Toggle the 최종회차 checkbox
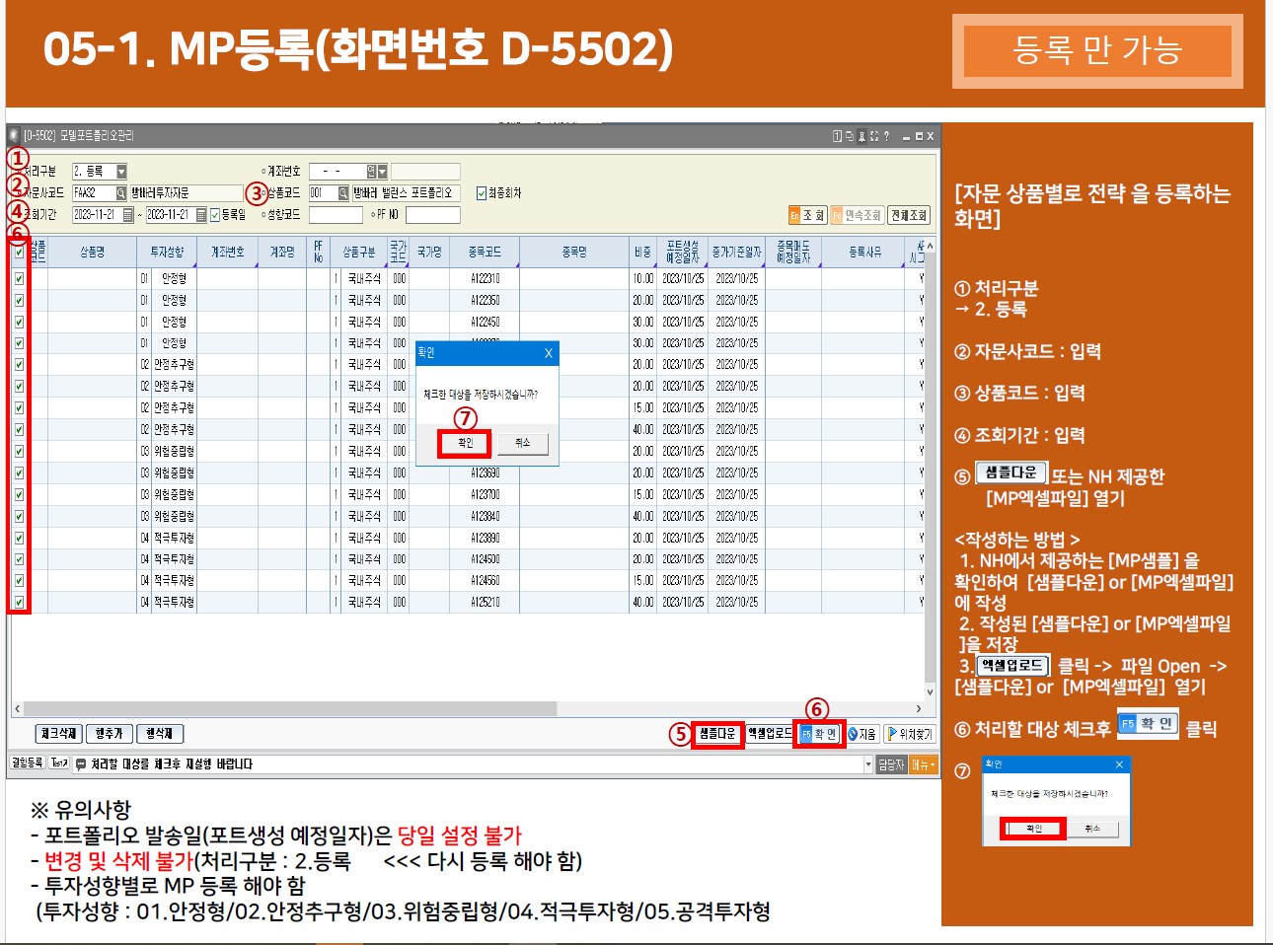1273x945 pixels. pos(482,193)
